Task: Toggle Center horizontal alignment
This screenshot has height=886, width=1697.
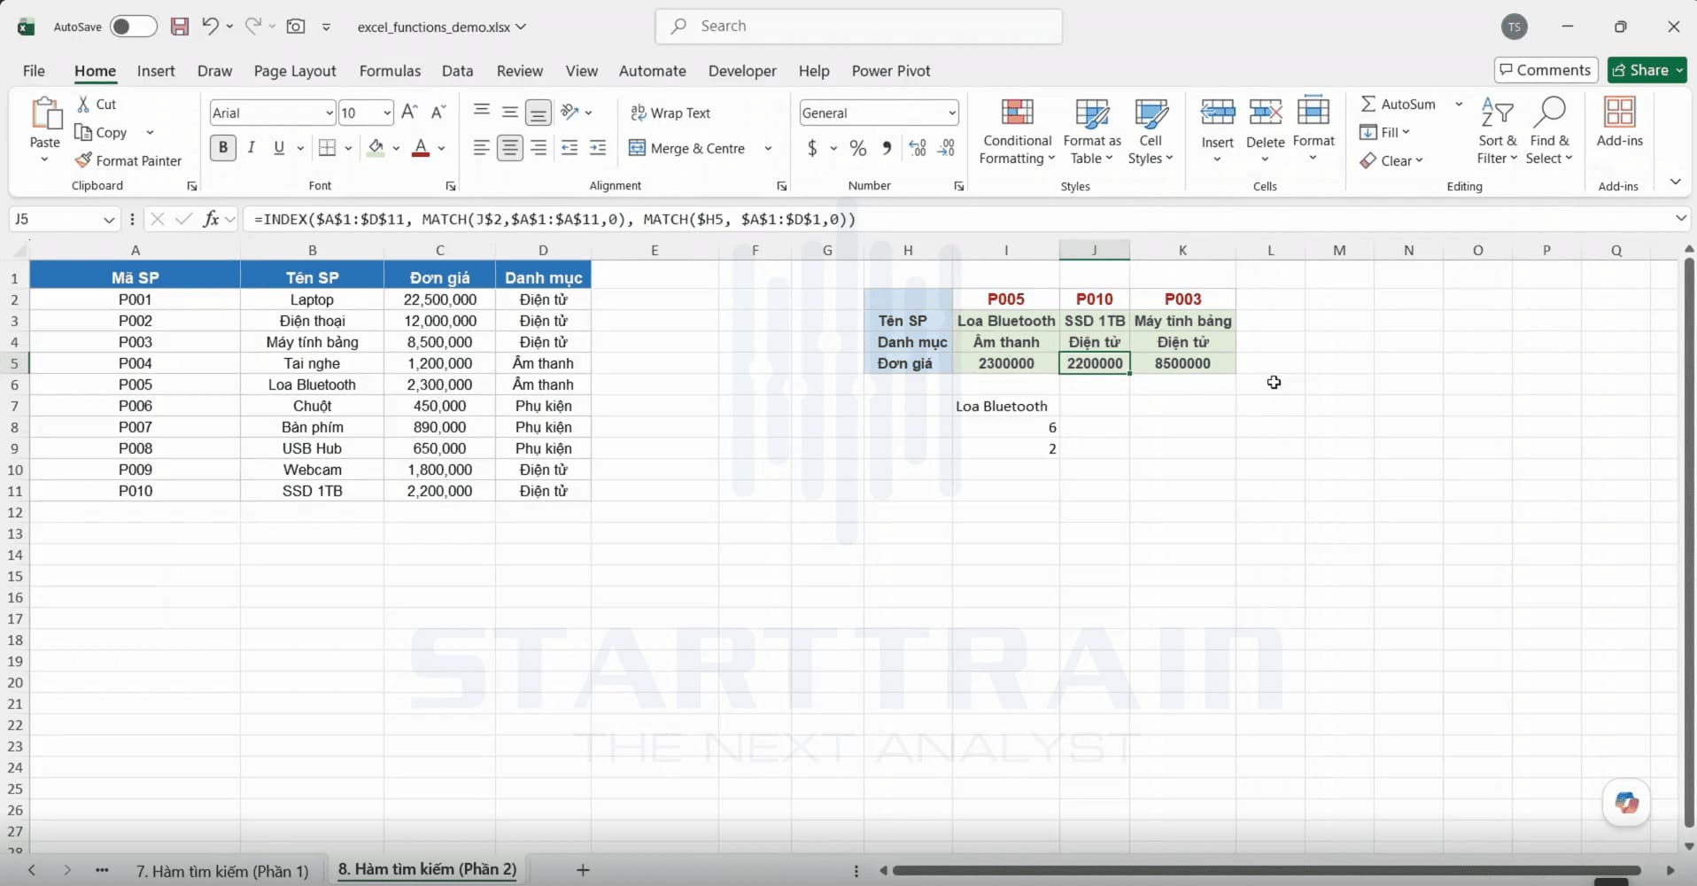Action: point(509,148)
